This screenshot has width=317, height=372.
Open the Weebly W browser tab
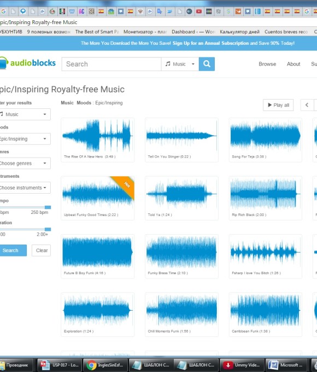pos(72,11)
